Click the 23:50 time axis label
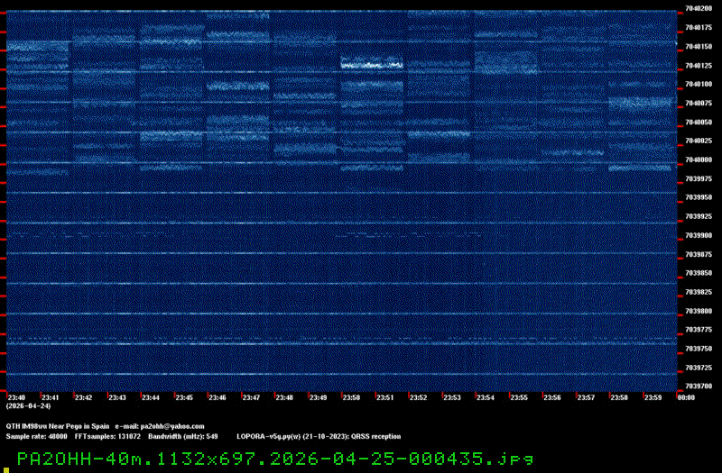Viewport: 722px width, 473px height. click(351, 397)
